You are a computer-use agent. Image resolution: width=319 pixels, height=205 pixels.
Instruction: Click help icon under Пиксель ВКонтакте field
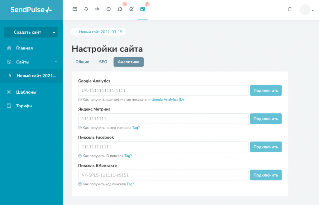click(80, 184)
